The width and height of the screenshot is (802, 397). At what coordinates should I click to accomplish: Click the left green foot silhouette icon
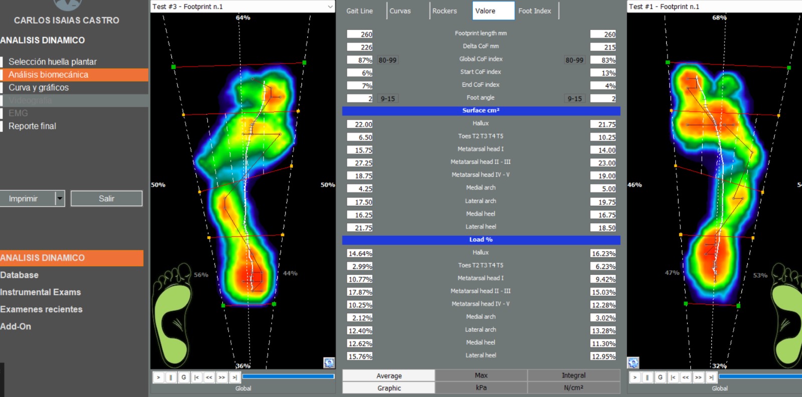[171, 315]
